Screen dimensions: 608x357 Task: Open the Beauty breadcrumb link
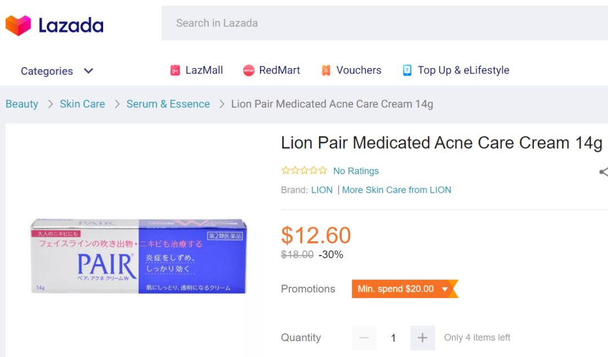pos(22,104)
